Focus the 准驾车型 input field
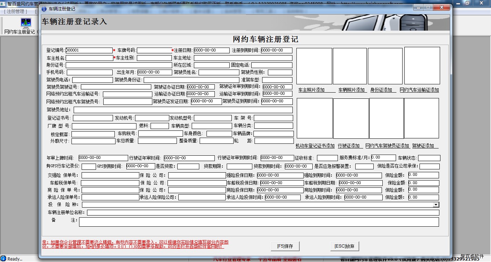The width and height of the screenshot is (491, 262). click(x=277, y=80)
